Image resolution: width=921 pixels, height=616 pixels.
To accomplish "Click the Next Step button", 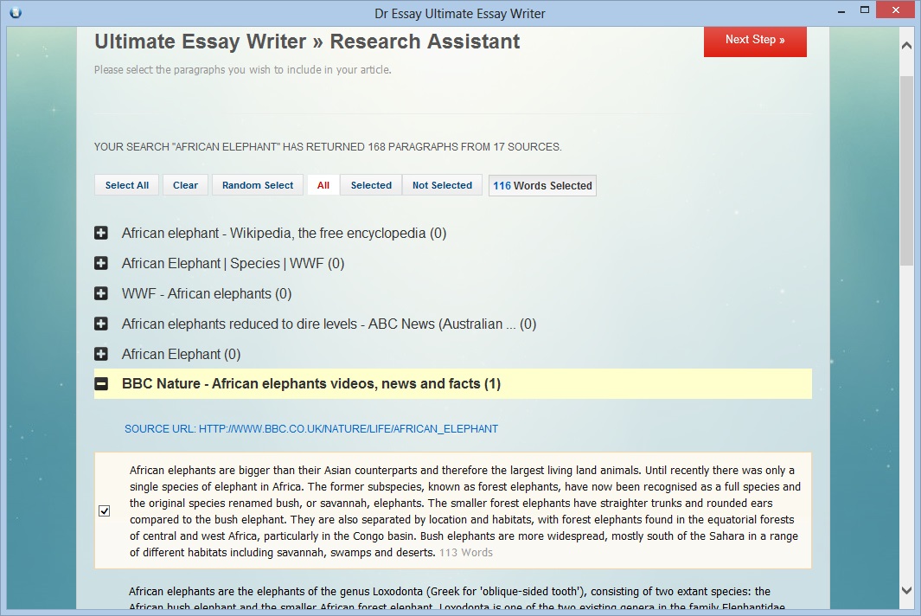I will tap(755, 42).
